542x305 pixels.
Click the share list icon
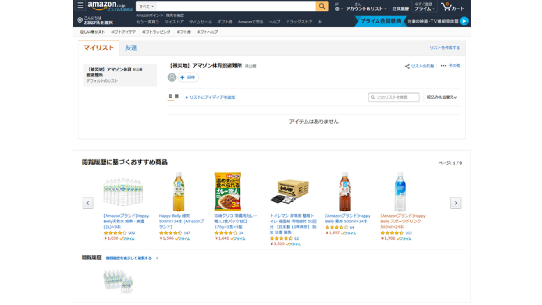[407, 66]
